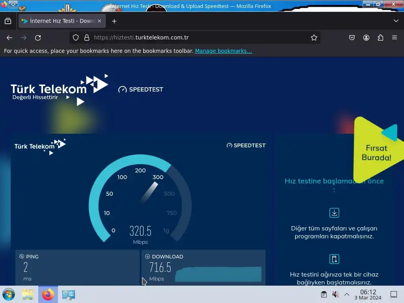Click the PING result box
The width and height of the screenshot is (404, 303).
(77, 267)
